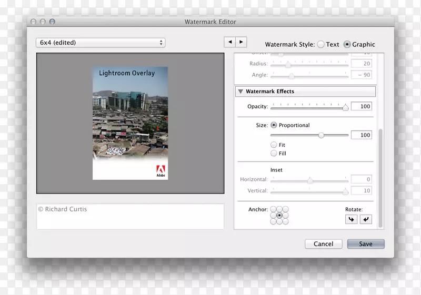Click the Opacity value field
421x295 pixels.
click(362, 107)
